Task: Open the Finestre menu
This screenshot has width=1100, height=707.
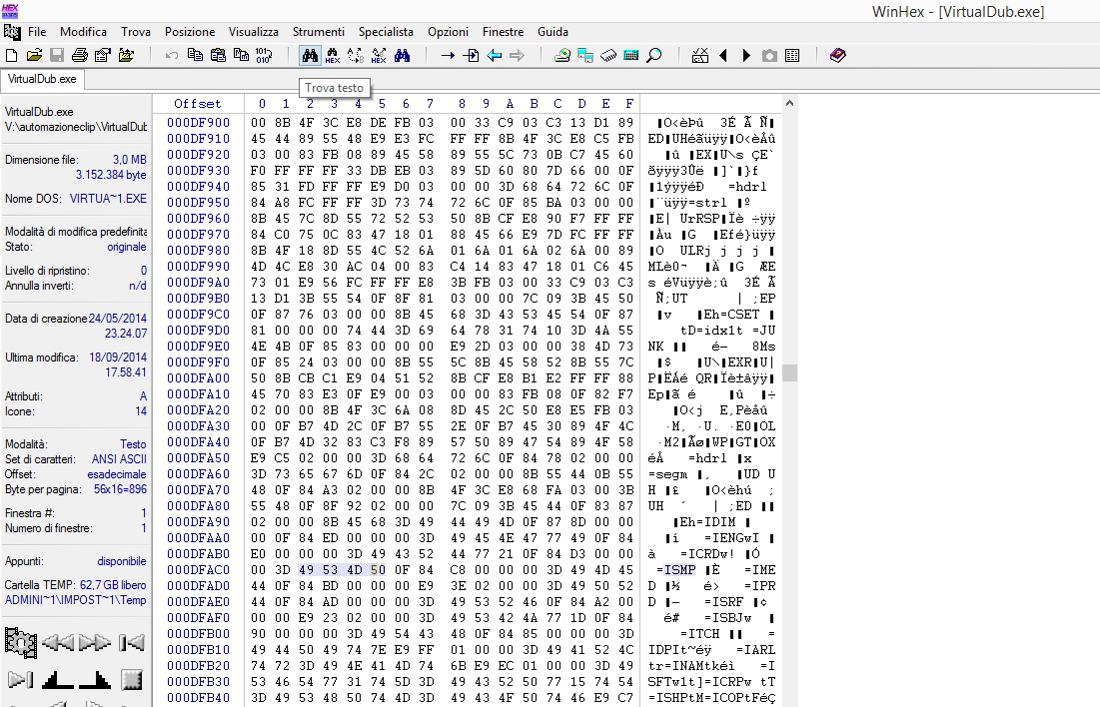Action: pos(503,32)
